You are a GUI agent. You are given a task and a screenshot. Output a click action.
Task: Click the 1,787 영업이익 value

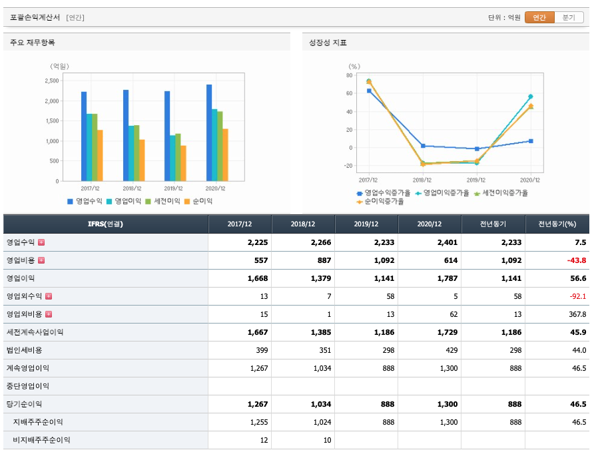click(447, 278)
